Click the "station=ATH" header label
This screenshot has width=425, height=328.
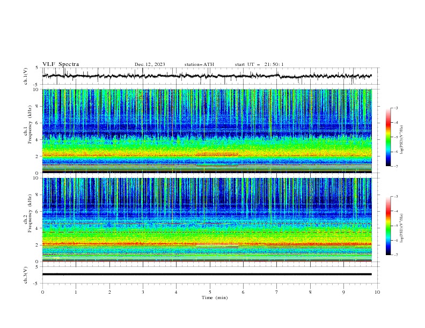coord(199,64)
